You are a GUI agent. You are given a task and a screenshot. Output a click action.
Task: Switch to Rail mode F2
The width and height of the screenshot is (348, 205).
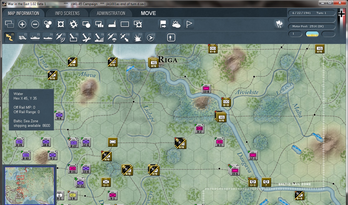tap(22, 37)
